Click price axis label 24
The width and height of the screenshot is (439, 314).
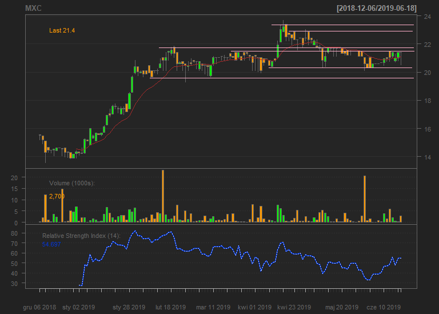click(x=427, y=17)
